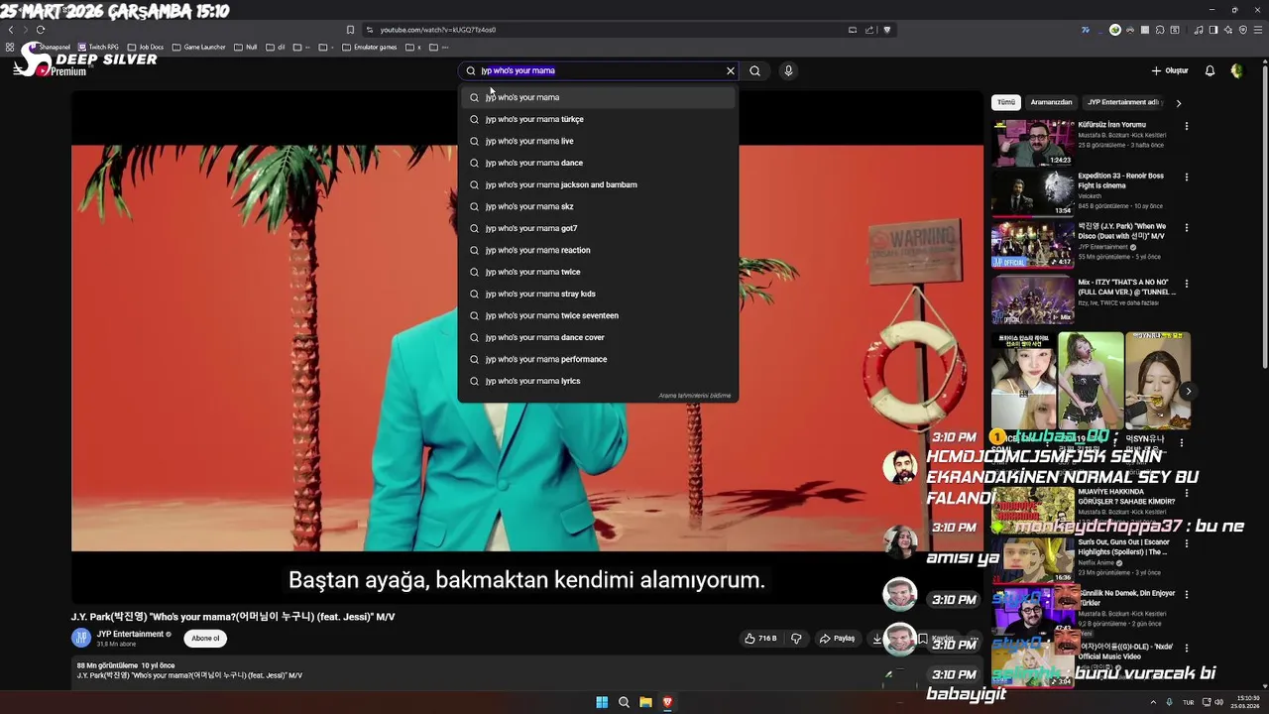Open the music note playlist icon in toolbar
Viewport: 1269px width, 714px height.
pyautogui.click(x=1199, y=30)
